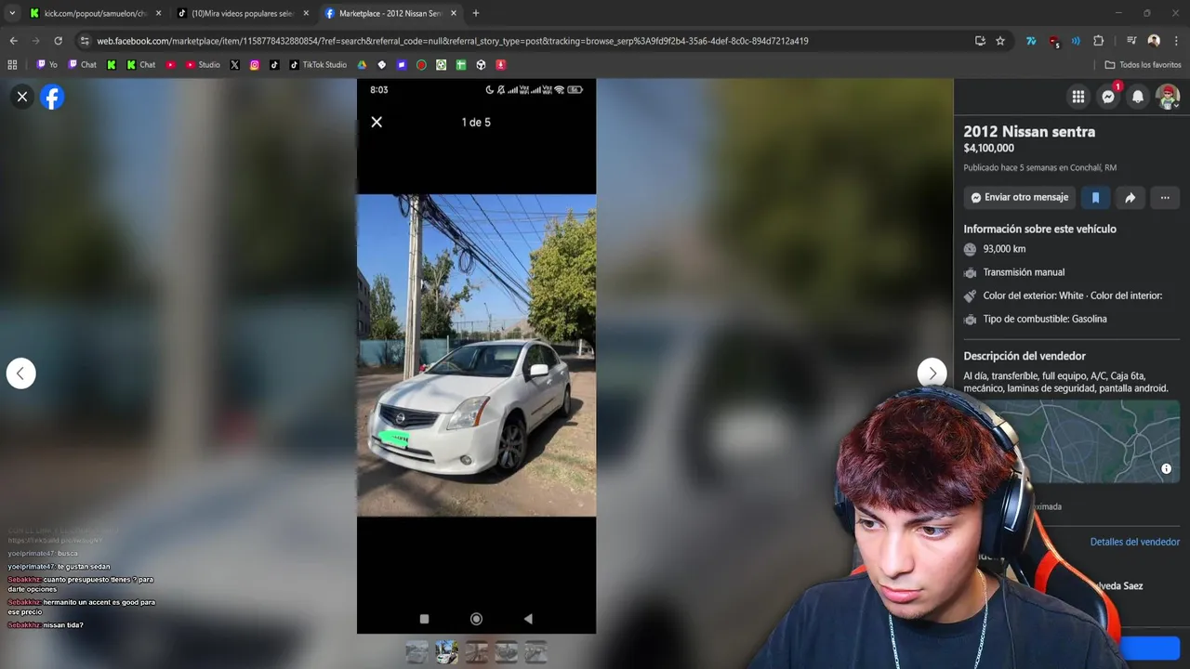This screenshot has height=669, width=1190.
Task: Open the Kick Chat bookmark
Action: (140, 65)
